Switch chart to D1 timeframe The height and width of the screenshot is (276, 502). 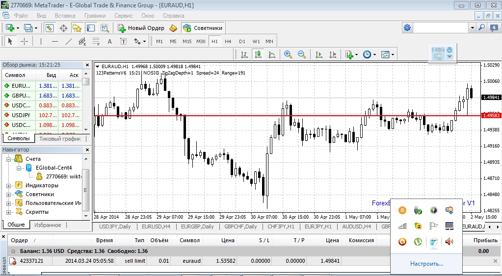242,41
